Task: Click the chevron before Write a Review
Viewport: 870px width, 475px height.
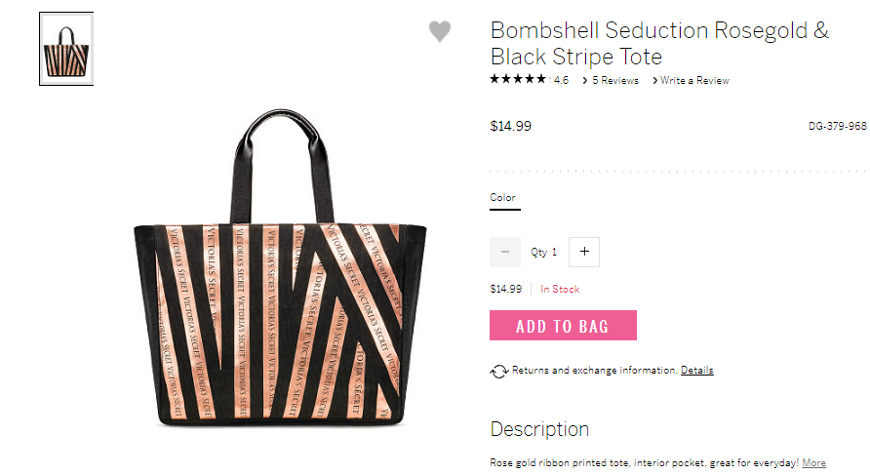Action: coord(654,81)
